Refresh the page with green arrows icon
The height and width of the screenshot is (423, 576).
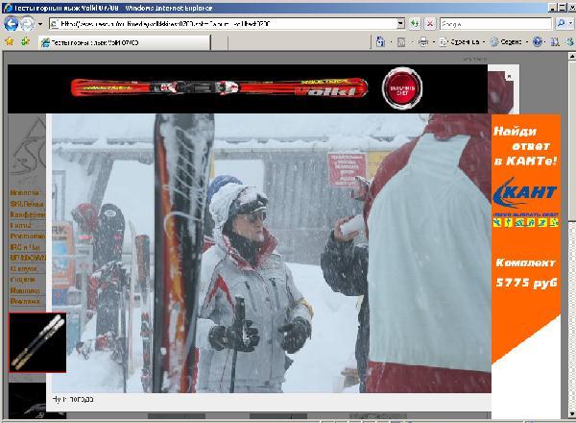(x=415, y=24)
